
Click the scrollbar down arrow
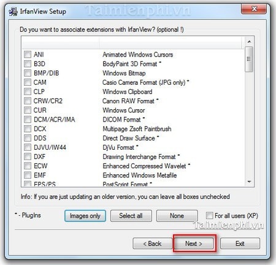point(249,182)
